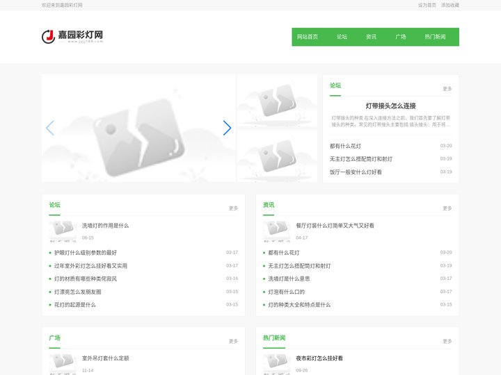Click 更多 in the 广场 section
The width and height of the screenshot is (501, 375).
coord(234,341)
